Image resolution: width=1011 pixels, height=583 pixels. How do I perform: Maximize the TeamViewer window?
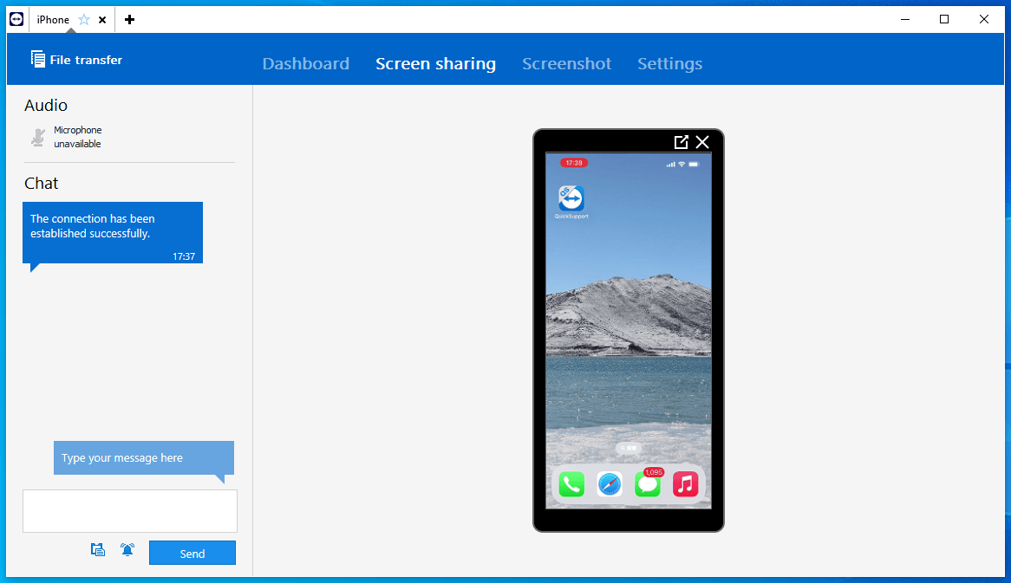tap(944, 19)
